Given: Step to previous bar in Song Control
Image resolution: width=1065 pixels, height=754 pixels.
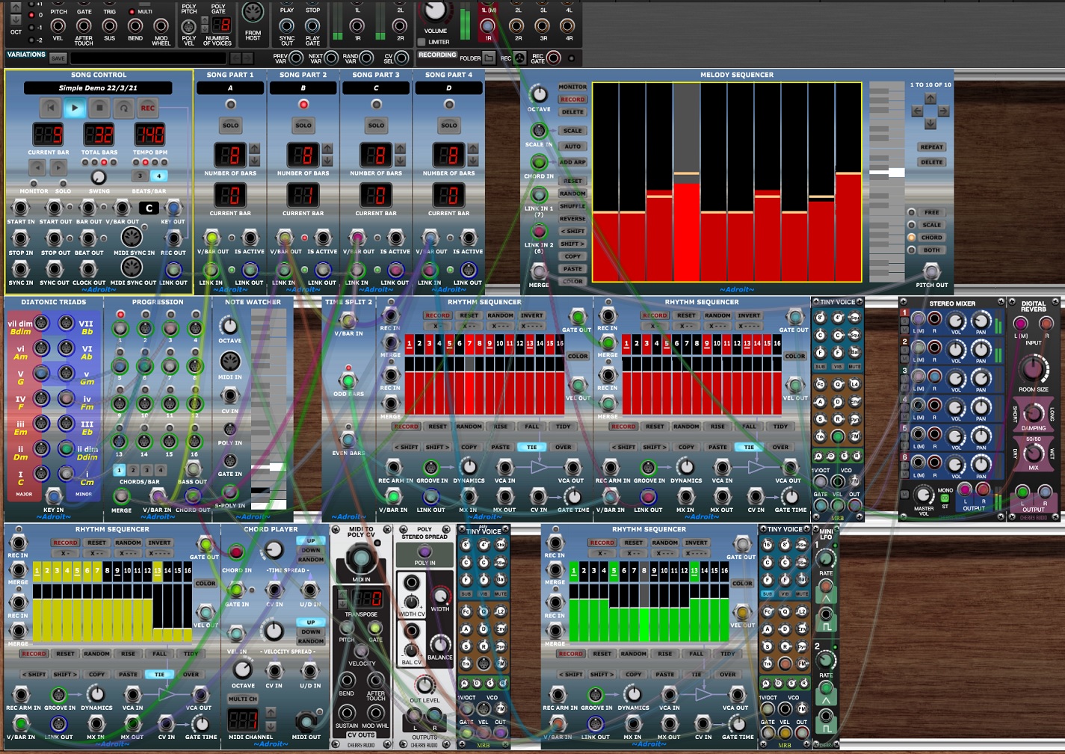Looking at the screenshot, I should point(37,167).
